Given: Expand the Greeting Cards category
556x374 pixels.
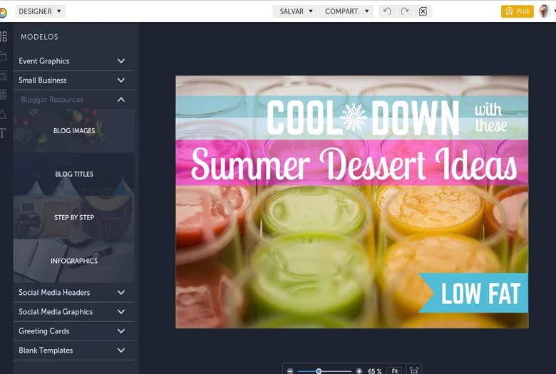Looking at the screenshot, I should click(x=73, y=331).
